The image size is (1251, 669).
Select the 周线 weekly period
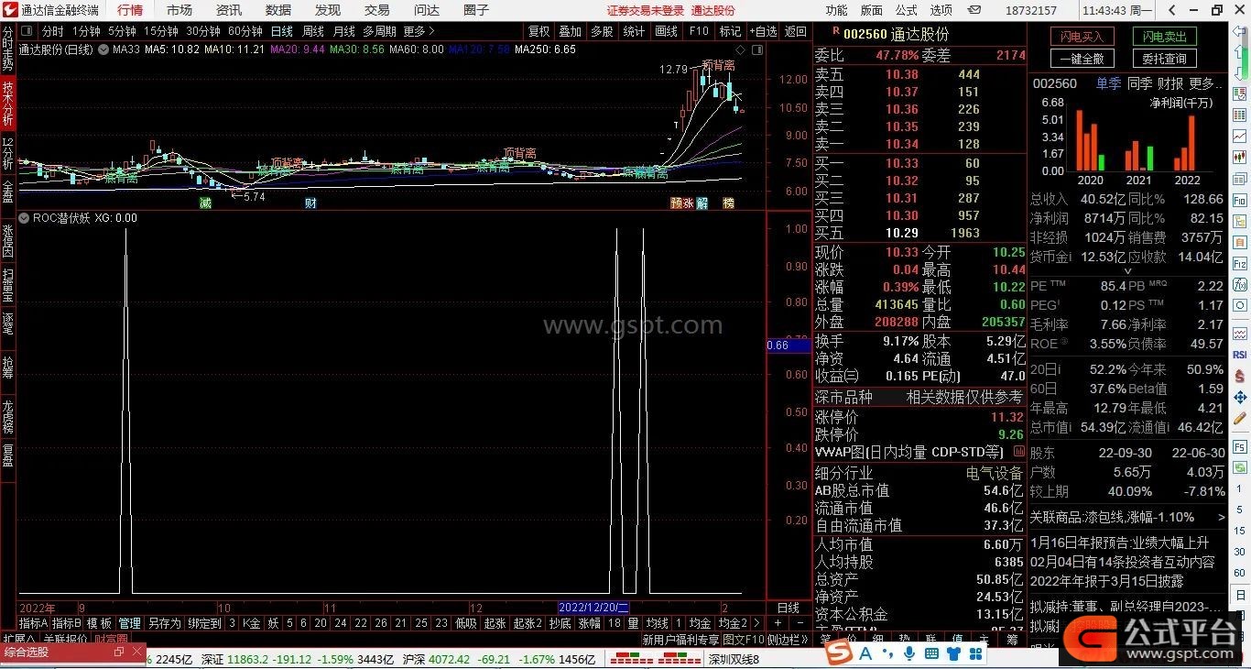tap(313, 31)
